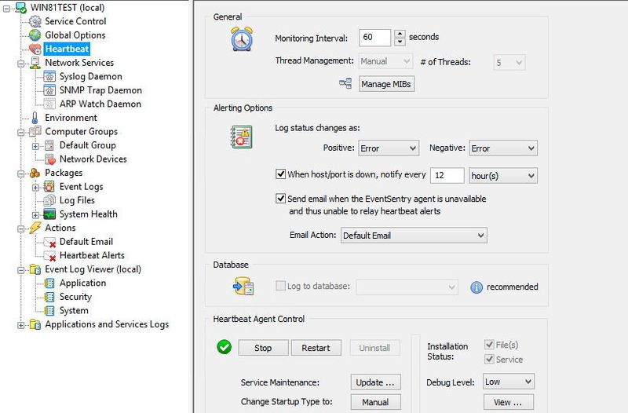Click the SNMP Trap Daemon icon
The height and width of the screenshot is (413, 628).
[49, 90]
